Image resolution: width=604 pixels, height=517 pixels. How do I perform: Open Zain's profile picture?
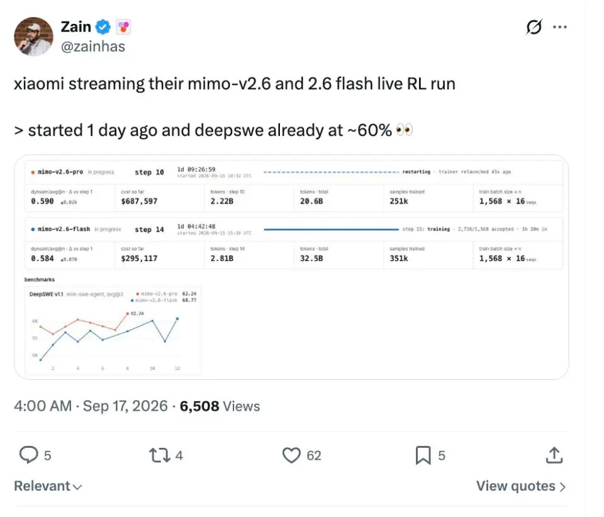(x=33, y=36)
